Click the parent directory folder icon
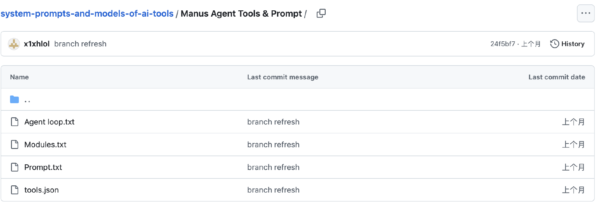This screenshot has height=212, width=603. (x=14, y=100)
